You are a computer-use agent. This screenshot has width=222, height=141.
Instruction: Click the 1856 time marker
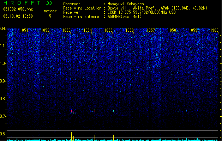[130, 30]
